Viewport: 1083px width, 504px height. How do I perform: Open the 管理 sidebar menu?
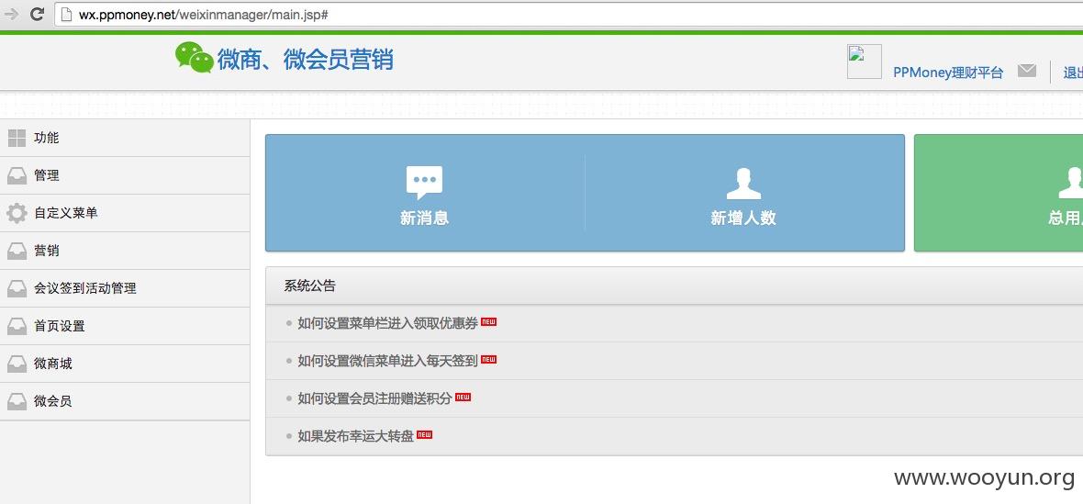click(125, 175)
